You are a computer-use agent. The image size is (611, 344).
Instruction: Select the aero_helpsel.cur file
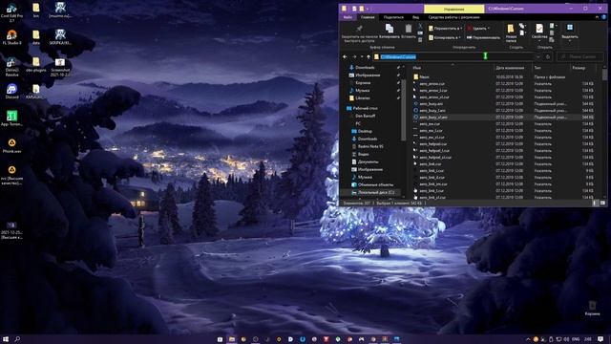click(x=432, y=144)
